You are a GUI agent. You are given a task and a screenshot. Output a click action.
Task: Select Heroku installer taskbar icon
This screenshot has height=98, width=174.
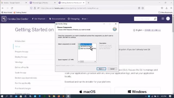(x=68, y=96)
